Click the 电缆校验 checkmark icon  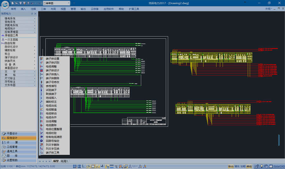(41, 133)
